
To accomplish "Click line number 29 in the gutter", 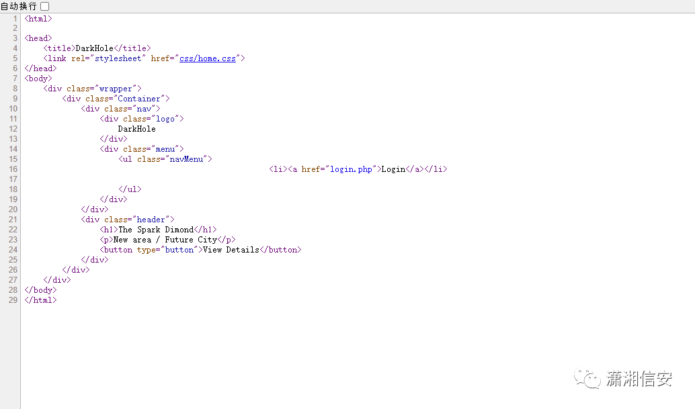I will point(13,300).
